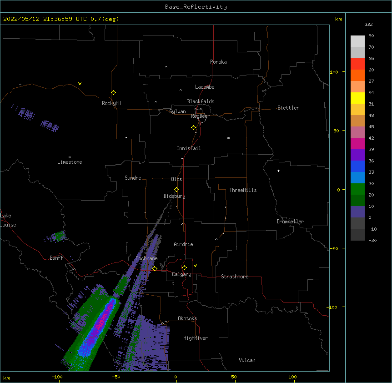This screenshot has width=392, height=383.
Task: Click the yellow diamond marker above Calgary label
Action: tap(184, 268)
